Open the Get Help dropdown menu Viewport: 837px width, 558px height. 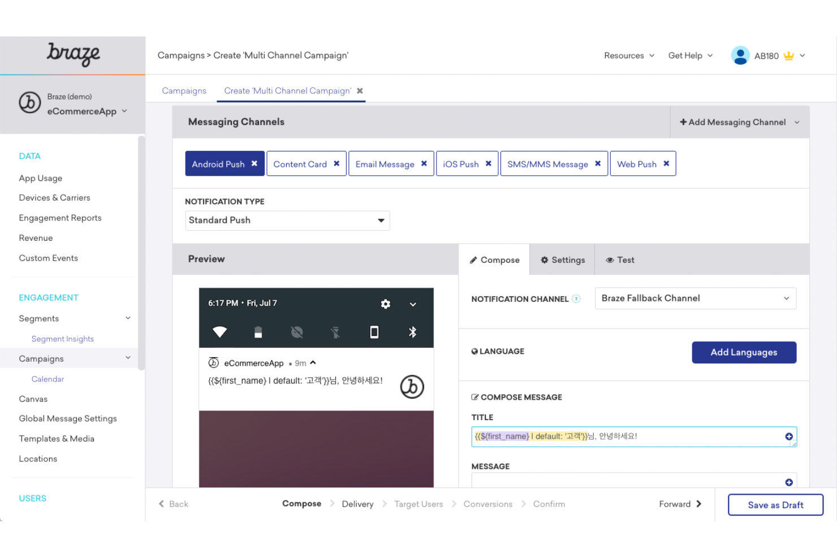[691, 55]
